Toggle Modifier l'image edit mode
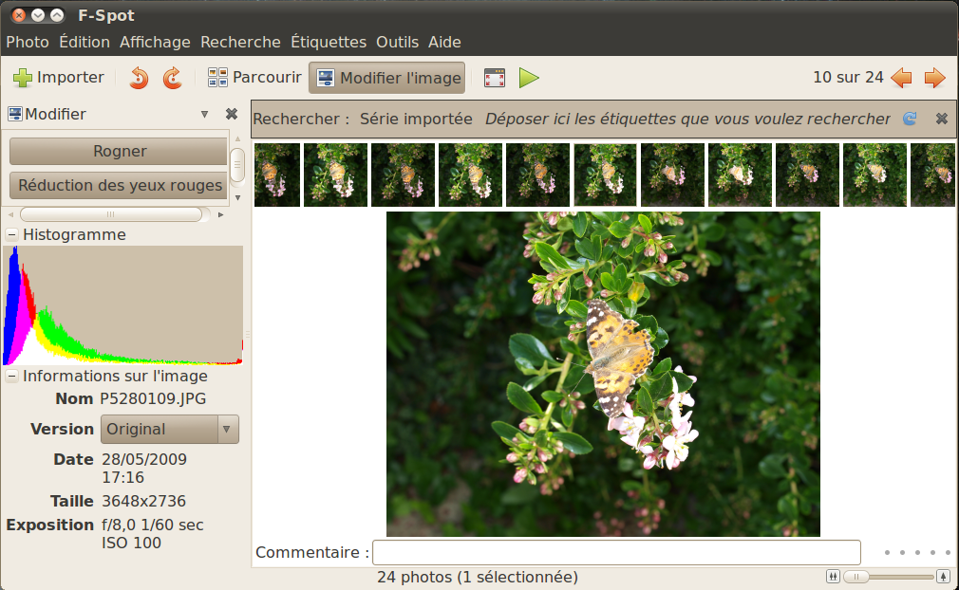959x590 pixels. click(386, 78)
